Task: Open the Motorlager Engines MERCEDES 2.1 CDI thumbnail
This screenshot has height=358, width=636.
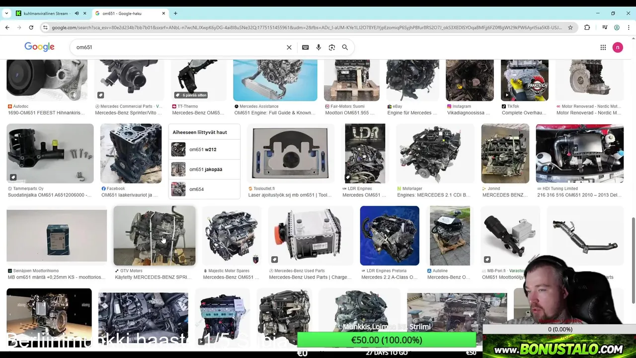Action: point(435,154)
